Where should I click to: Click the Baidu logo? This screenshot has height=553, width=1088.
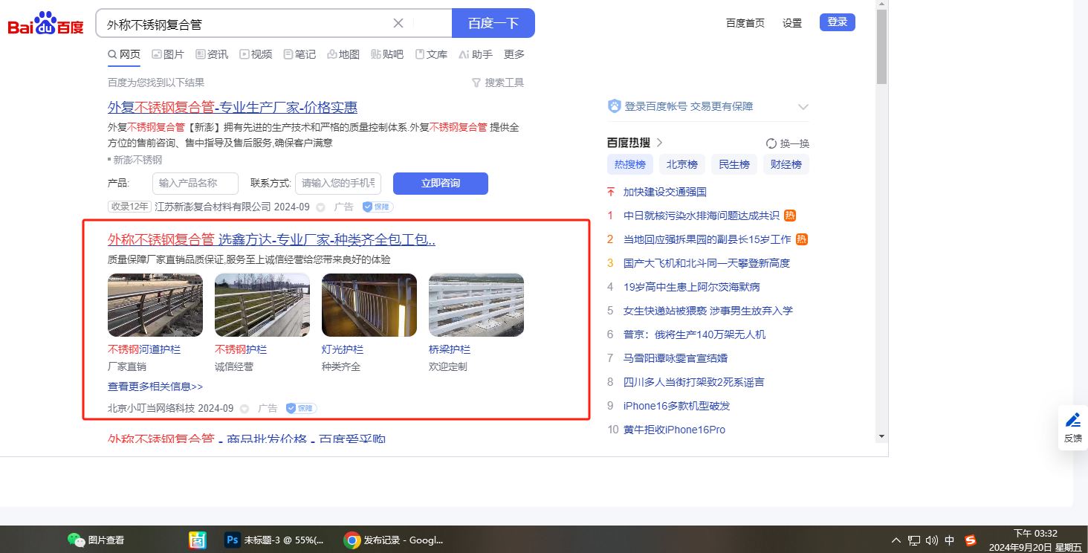coord(46,24)
